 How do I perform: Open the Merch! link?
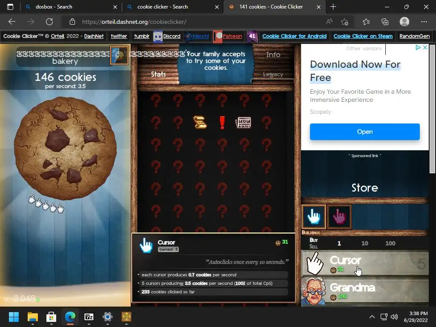click(x=201, y=36)
